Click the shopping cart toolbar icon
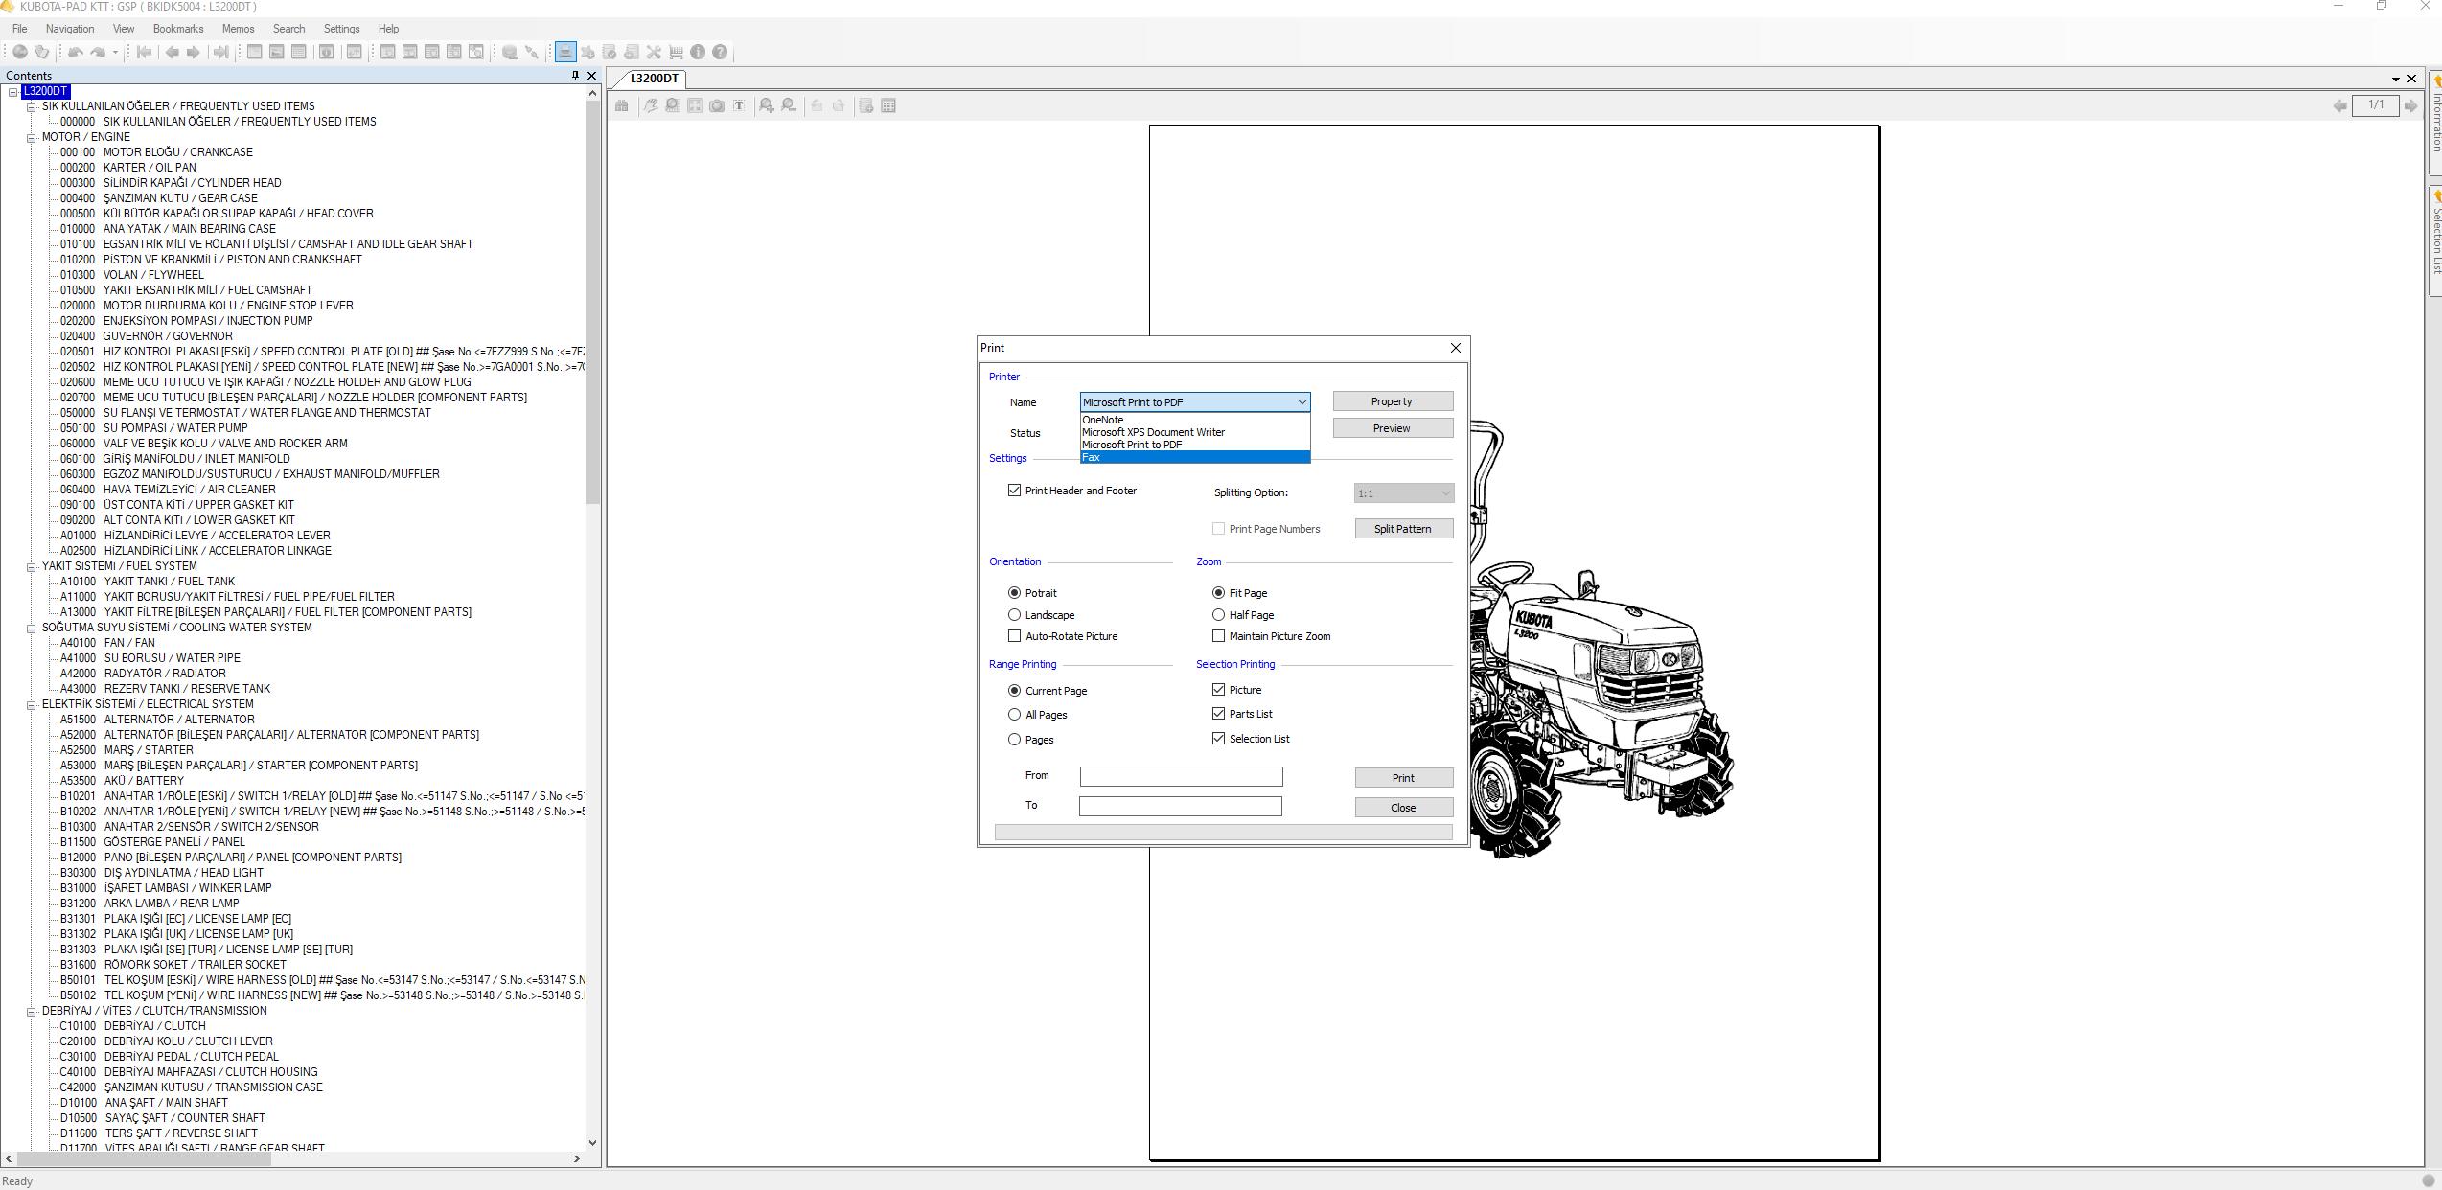 (x=676, y=53)
